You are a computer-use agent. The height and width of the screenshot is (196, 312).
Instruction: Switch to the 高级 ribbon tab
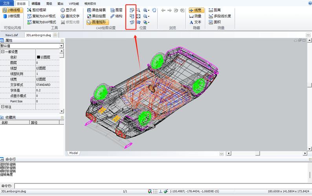[x=49, y=4]
